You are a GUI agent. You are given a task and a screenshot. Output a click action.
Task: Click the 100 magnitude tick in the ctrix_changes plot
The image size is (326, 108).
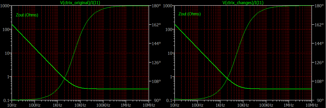169,29
